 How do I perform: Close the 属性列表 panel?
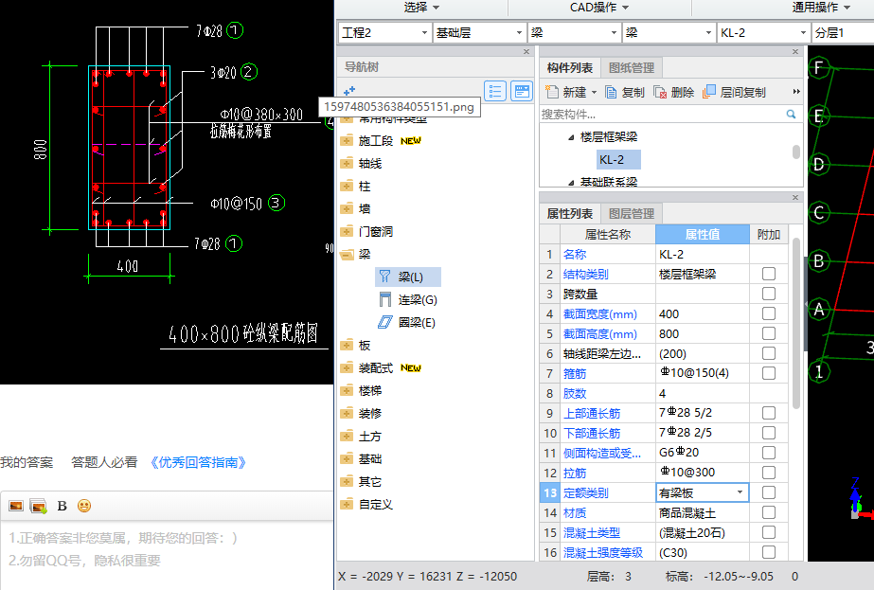795,197
